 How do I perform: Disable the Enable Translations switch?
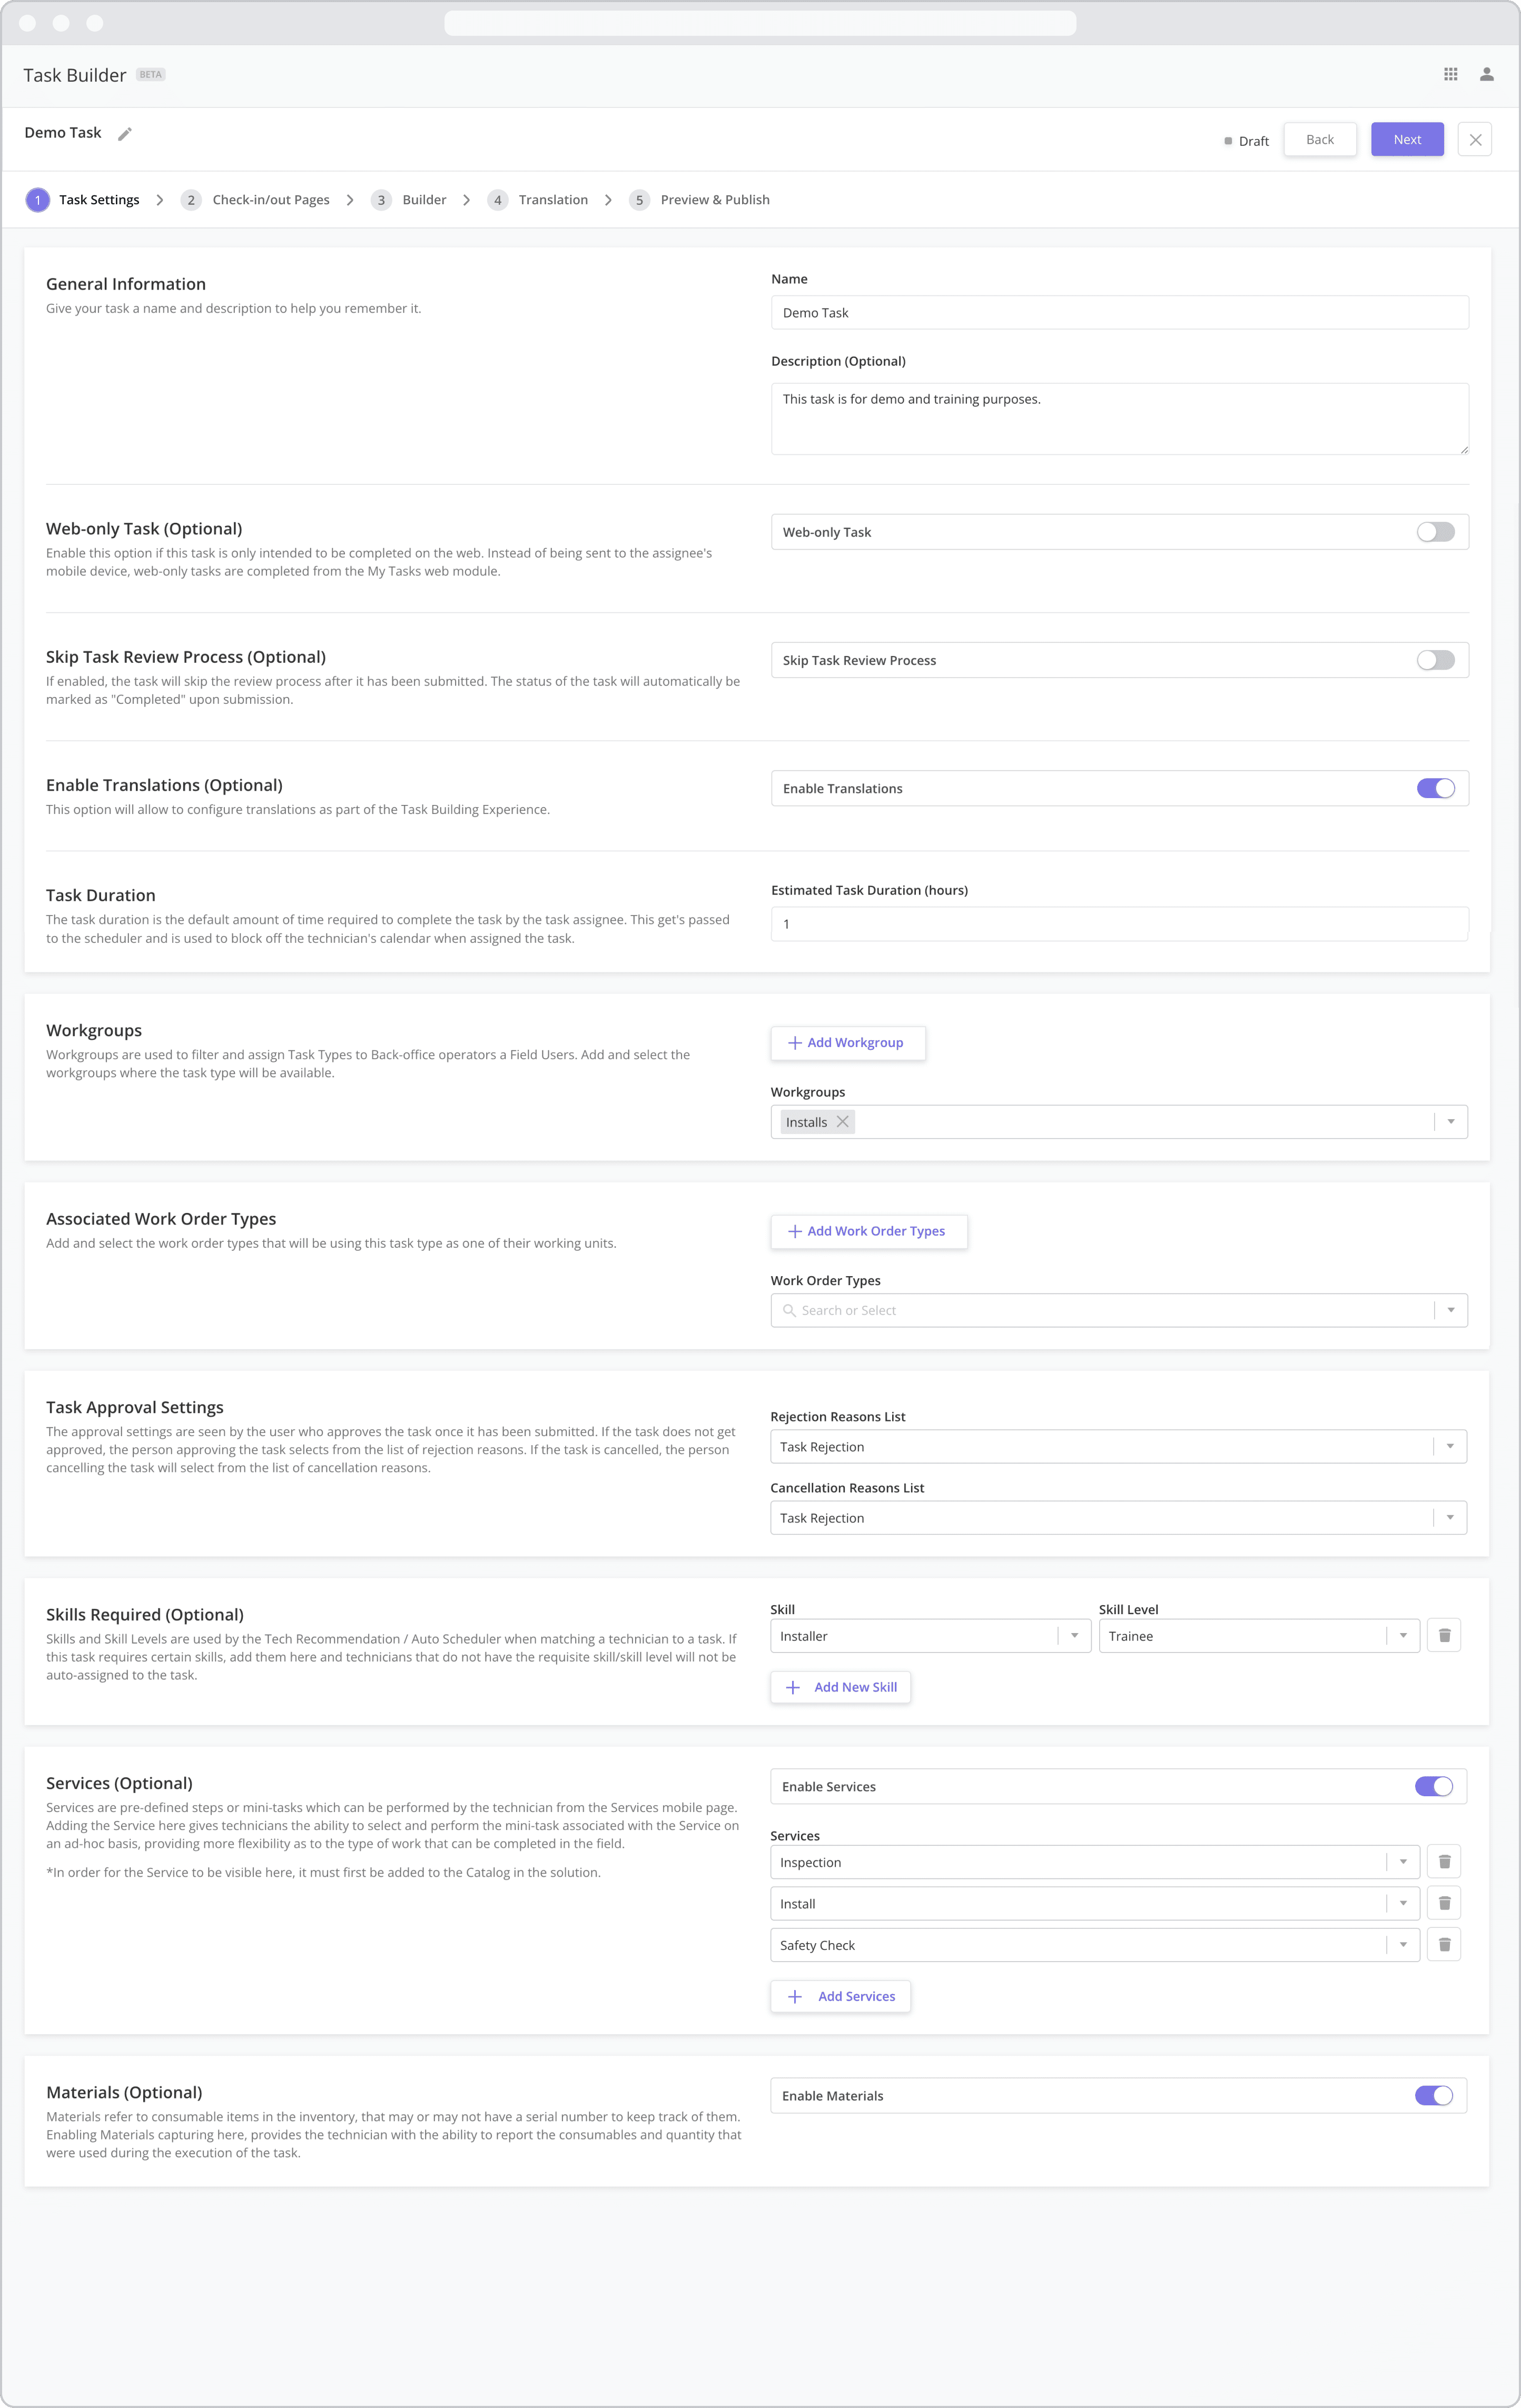pos(1435,788)
